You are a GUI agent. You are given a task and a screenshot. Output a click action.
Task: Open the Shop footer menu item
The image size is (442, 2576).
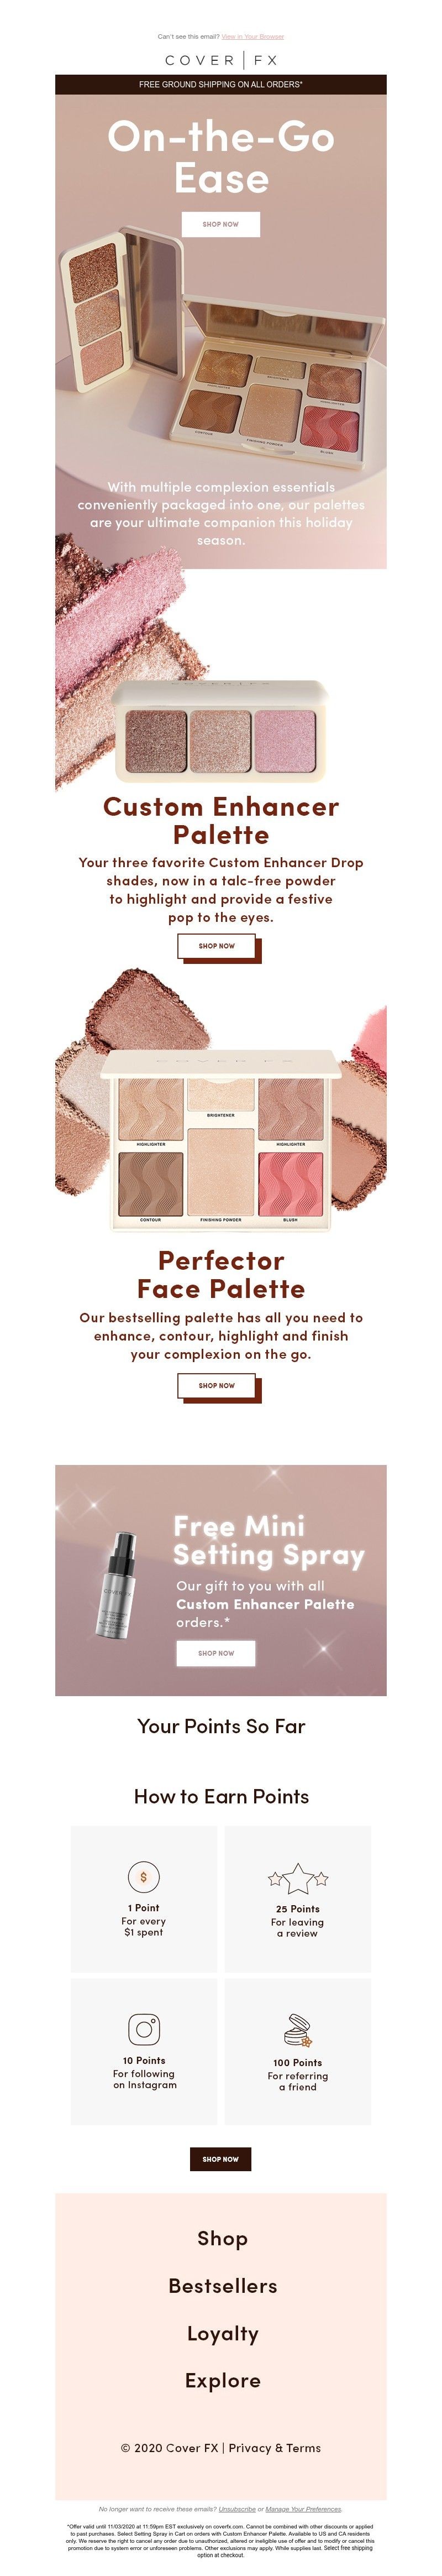click(x=223, y=2238)
